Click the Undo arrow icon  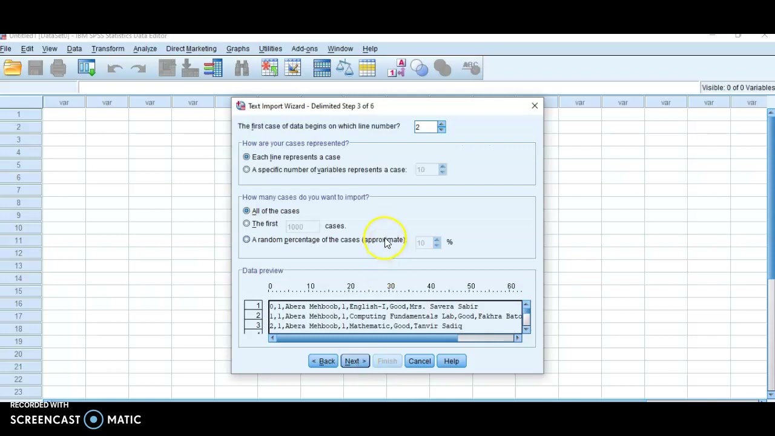115,68
